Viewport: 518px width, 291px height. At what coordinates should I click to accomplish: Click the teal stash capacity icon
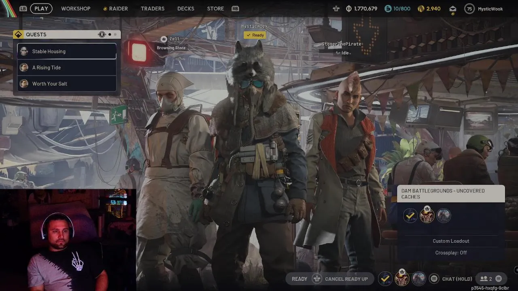(x=388, y=8)
